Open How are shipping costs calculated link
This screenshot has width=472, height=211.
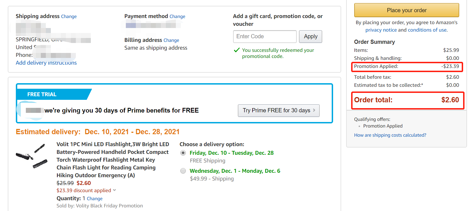point(390,135)
